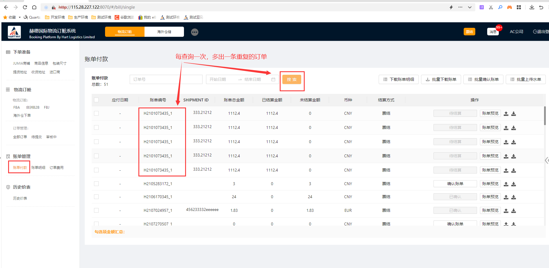Open the browser toolbar chevron dropdown
The image size is (549, 268).
click(470, 7)
